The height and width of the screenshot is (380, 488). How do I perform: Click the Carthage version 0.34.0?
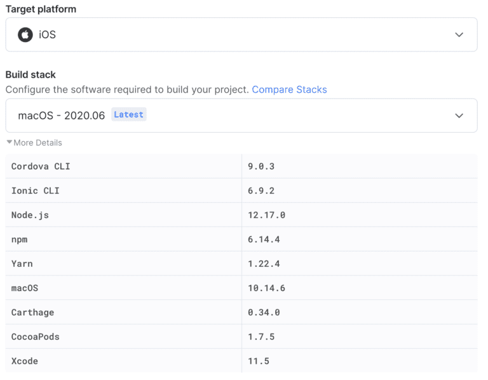(x=264, y=312)
